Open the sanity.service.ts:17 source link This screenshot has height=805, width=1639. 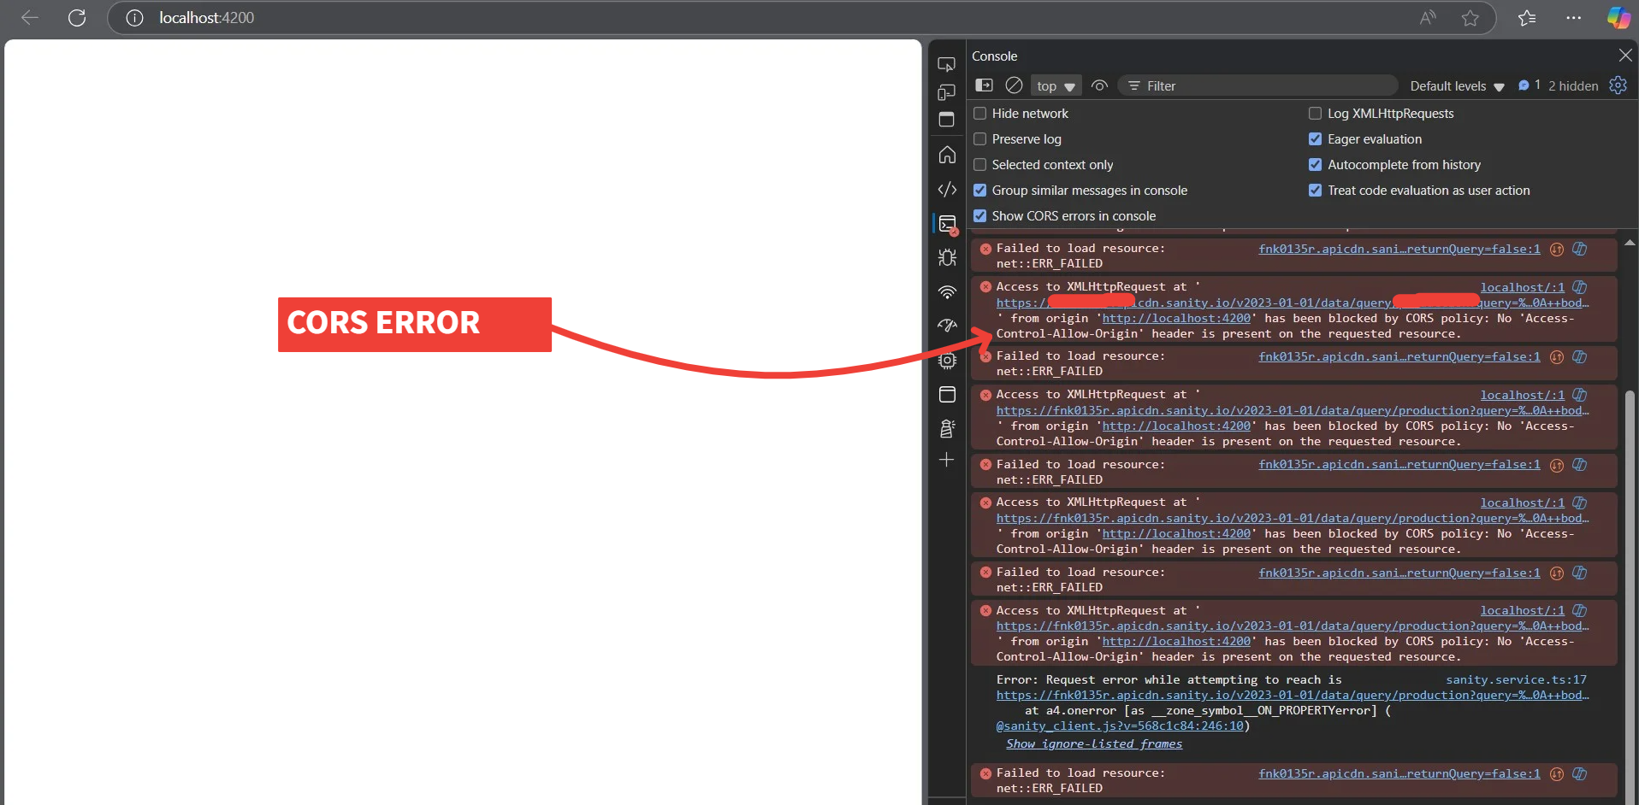(x=1516, y=679)
